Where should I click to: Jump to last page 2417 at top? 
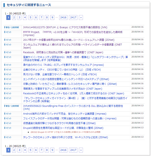tap(73, 18)
